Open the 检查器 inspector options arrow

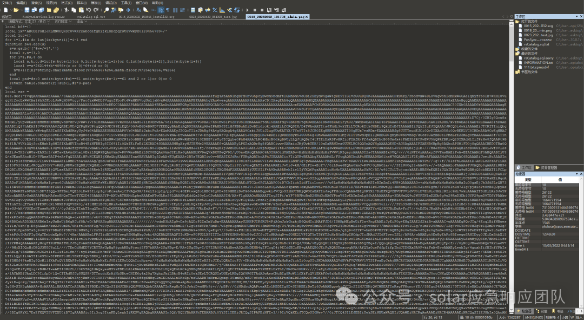(x=577, y=174)
